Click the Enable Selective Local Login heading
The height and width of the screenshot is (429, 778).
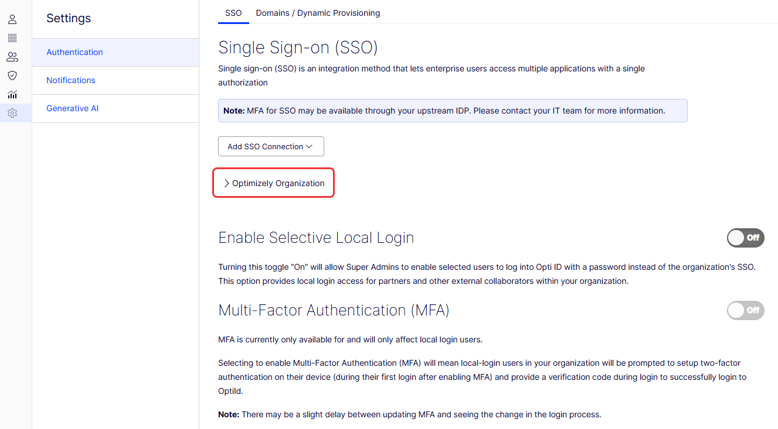316,238
